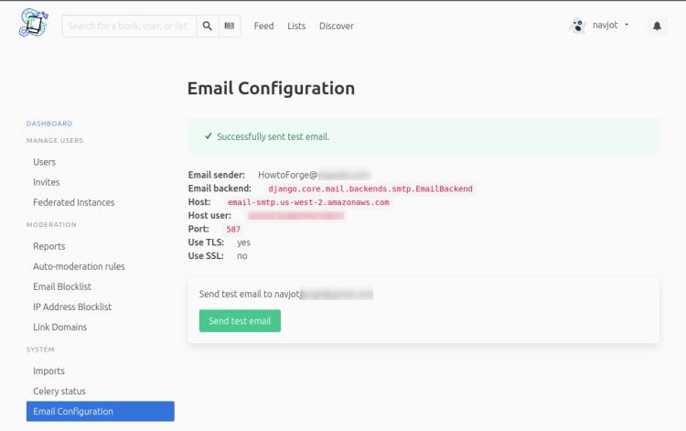Open the Invites settings page

[x=47, y=182]
